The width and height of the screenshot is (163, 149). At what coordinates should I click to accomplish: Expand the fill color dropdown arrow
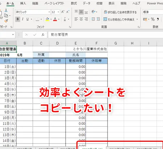click(x=51, y=19)
